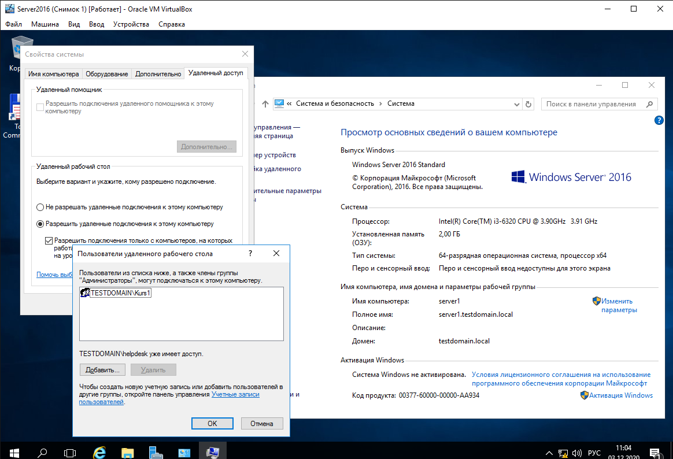The width and height of the screenshot is (673, 459).
Task: Go up one level with the up arrow
Action: click(265, 104)
